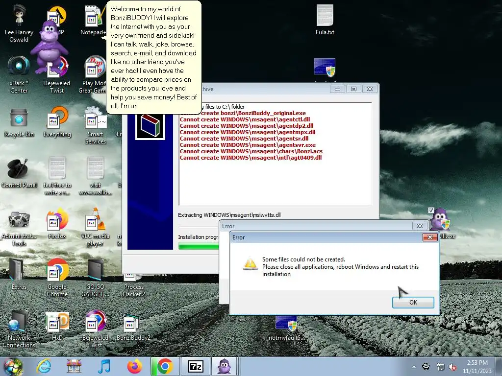Click 'Extracting WINDOWS\msagent\mslwvtts.dll' status text
Viewport: 502px width, 376px height.
coord(229,215)
